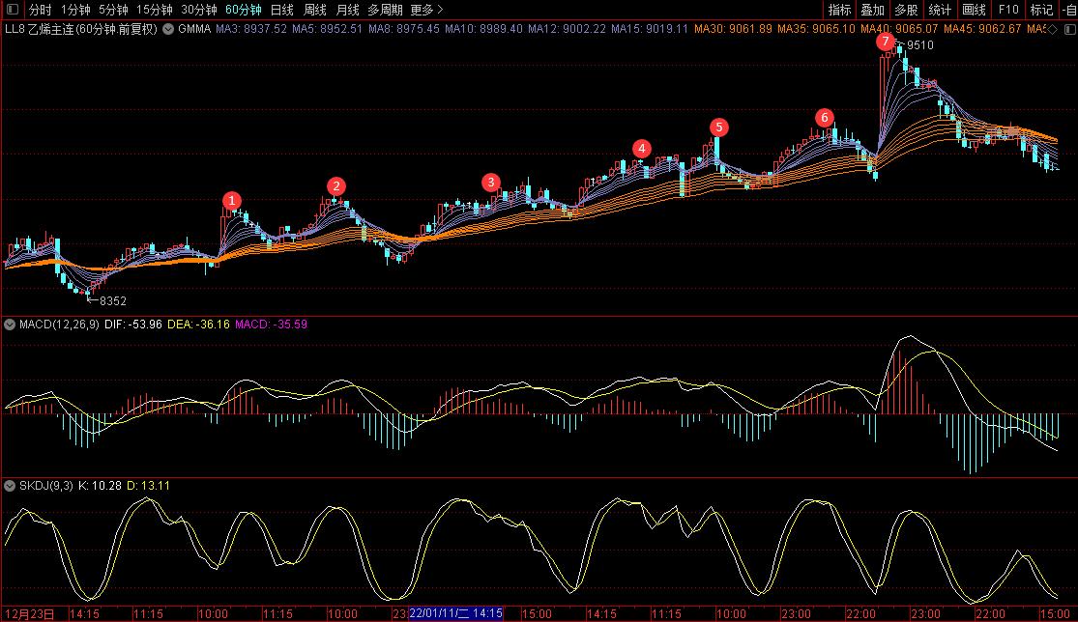Click the magenta MACD: -35.59 value
Image resolution: width=1078 pixels, height=622 pixels.
pyautogui.click(x=271, y=325)
